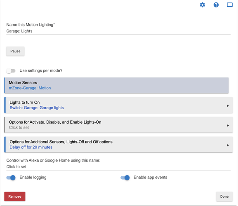Screen dimensions: 238x206
Task: Set the Alexa or Google Home name field
Action: click(118, 167)
